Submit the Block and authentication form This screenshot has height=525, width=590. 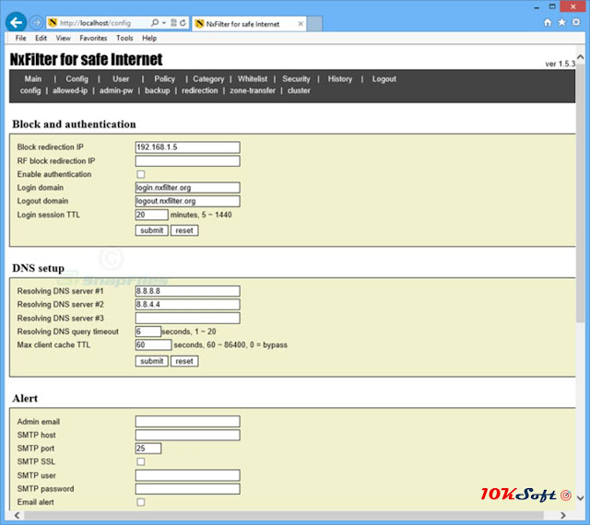click(x=151, y=230)
